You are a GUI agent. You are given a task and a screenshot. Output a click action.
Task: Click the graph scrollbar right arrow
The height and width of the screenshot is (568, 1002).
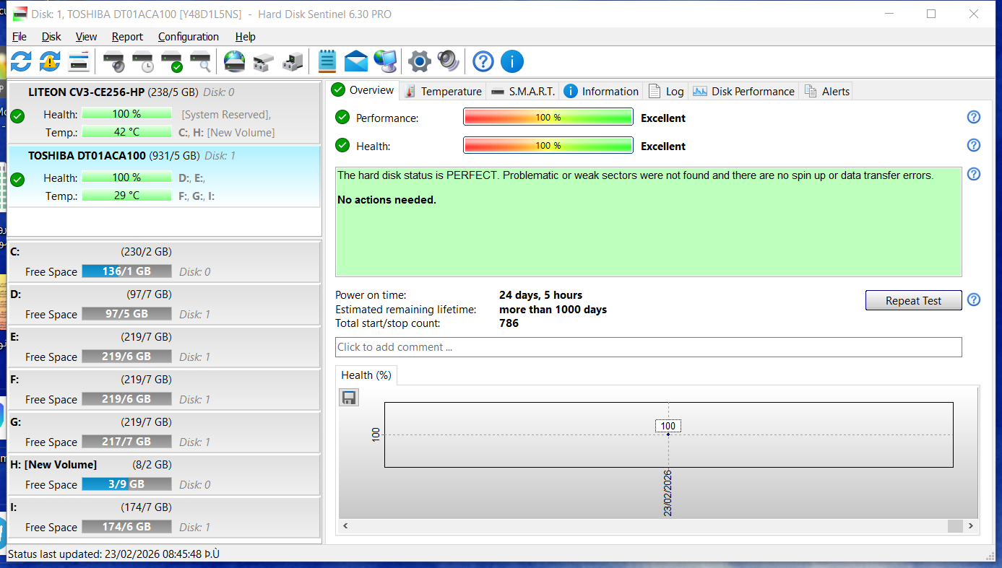(971, 526)
